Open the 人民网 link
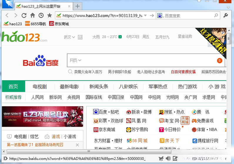The width and height of the screenshot is (234, 164). (37, 97)
